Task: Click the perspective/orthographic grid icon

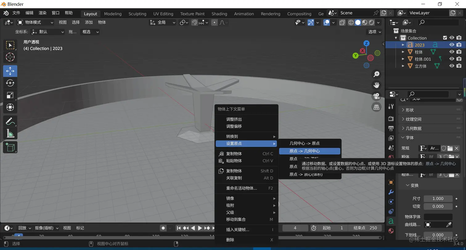Action: pyautogui.click(x=376, y=107)
